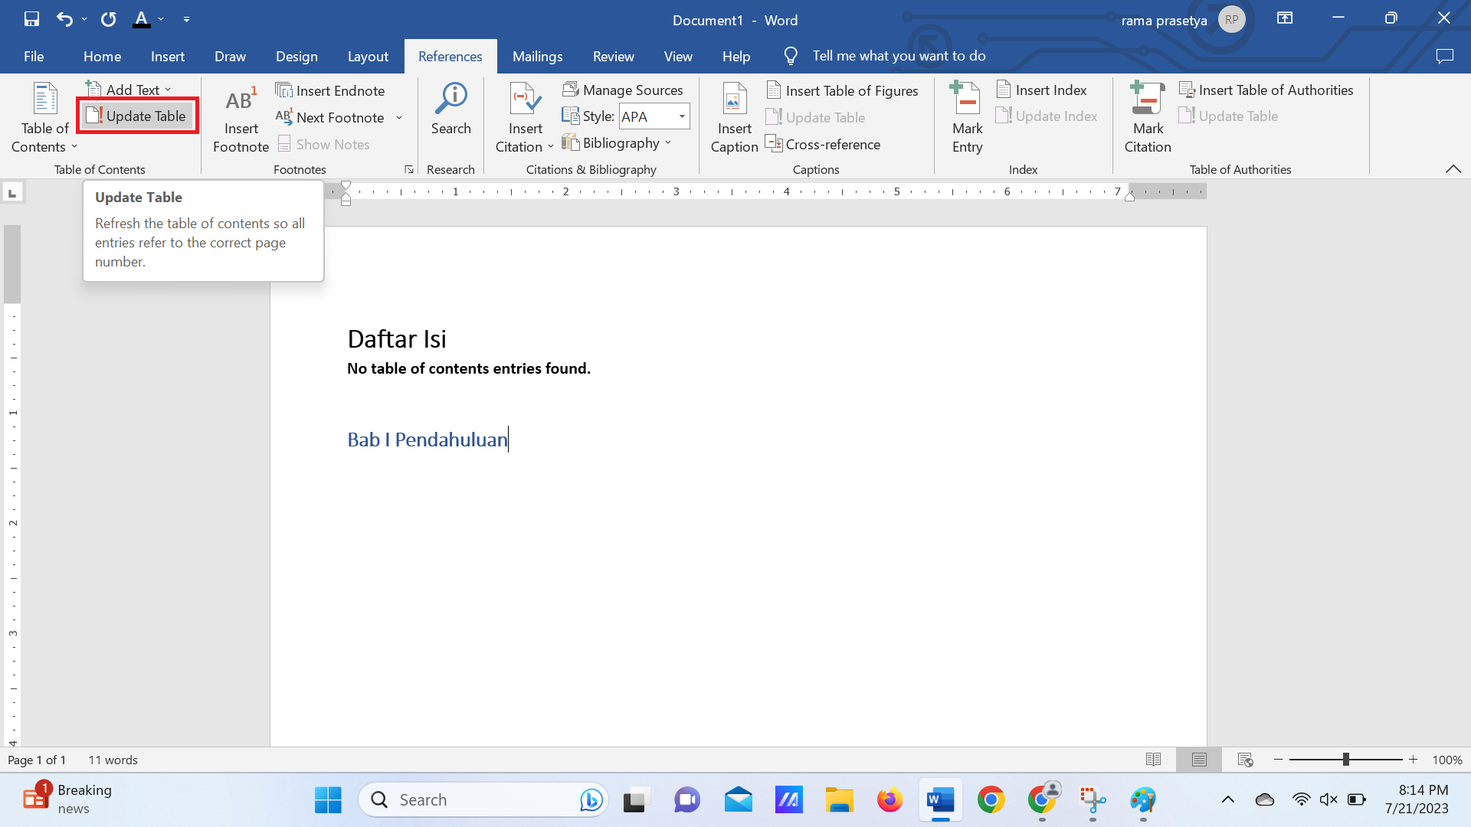1471x827 pixels.
Task: Switch to the Mailings tab
Action: pyautogui.click(x=537, y=56)
